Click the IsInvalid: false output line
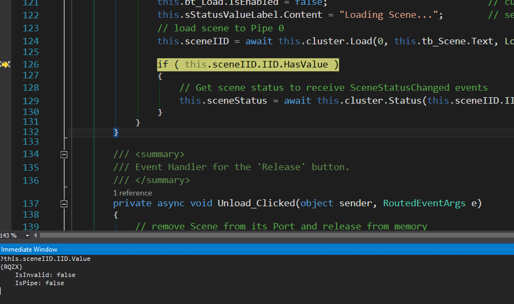The height and width of the screenshot is (304, 514). coord(45,275)
